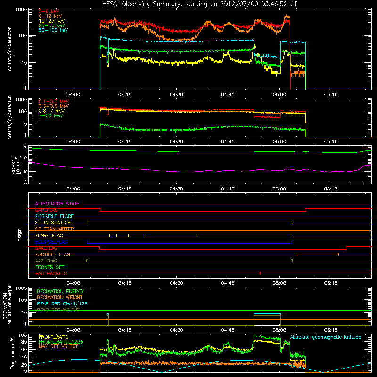Select the 3-6 keV legend label
This screenshot has width=377, height=377.
(x=49, y=11)
